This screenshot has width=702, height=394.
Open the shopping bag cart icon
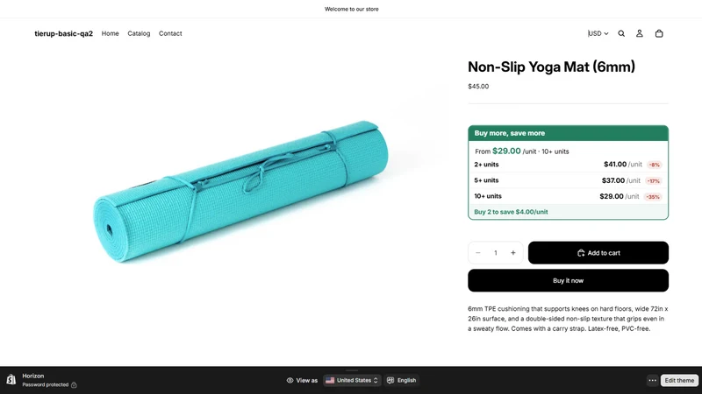(659, 33)
